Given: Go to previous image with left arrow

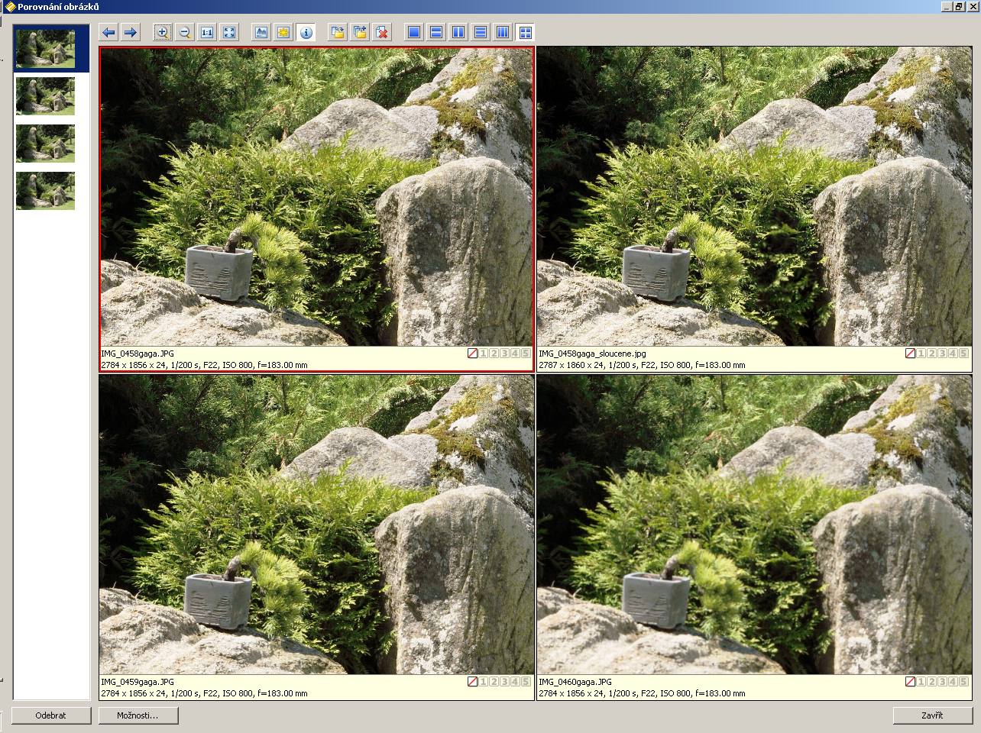Looking at the screenshot, I should (108, 32).
